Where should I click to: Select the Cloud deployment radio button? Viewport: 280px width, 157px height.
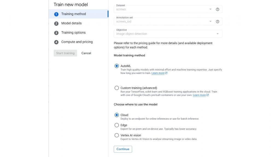point(117,115)
